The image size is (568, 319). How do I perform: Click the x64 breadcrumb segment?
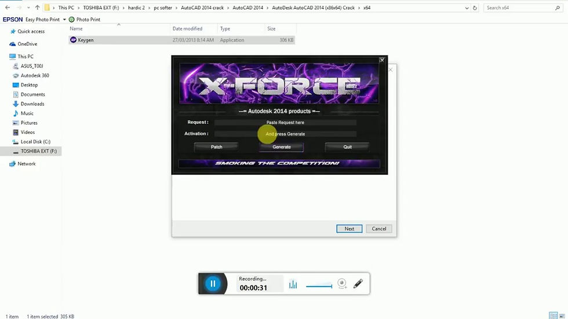click(367, 8)
